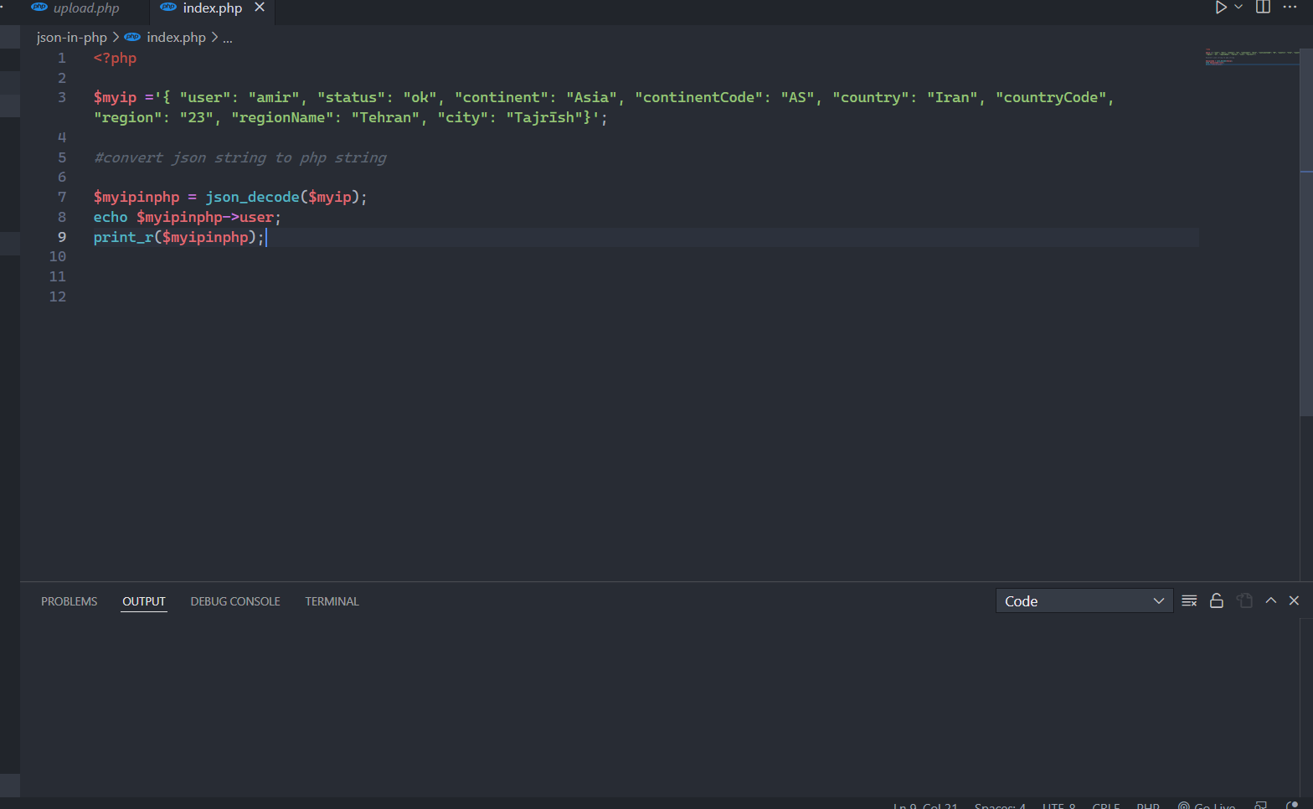This screenshot has height=809, width=1313.
Task: Click line number 9 in gutter
Action: tap(62, 237)
